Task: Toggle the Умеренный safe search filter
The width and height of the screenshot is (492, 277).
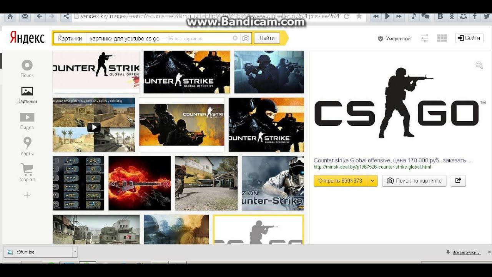Action: 394,38
